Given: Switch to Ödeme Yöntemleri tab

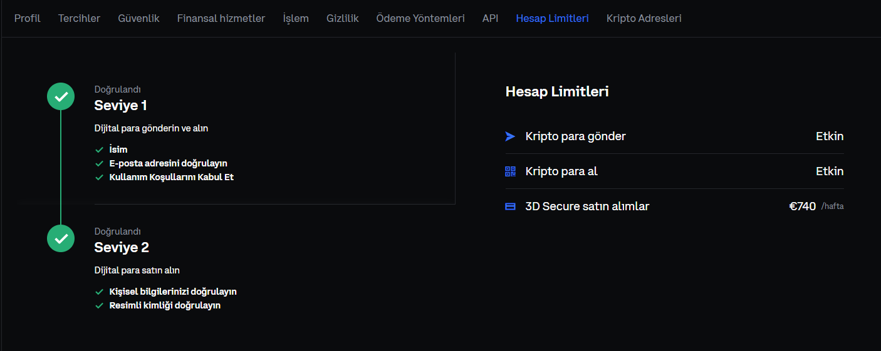Looking at the screenshot, I should coord(420,18).
